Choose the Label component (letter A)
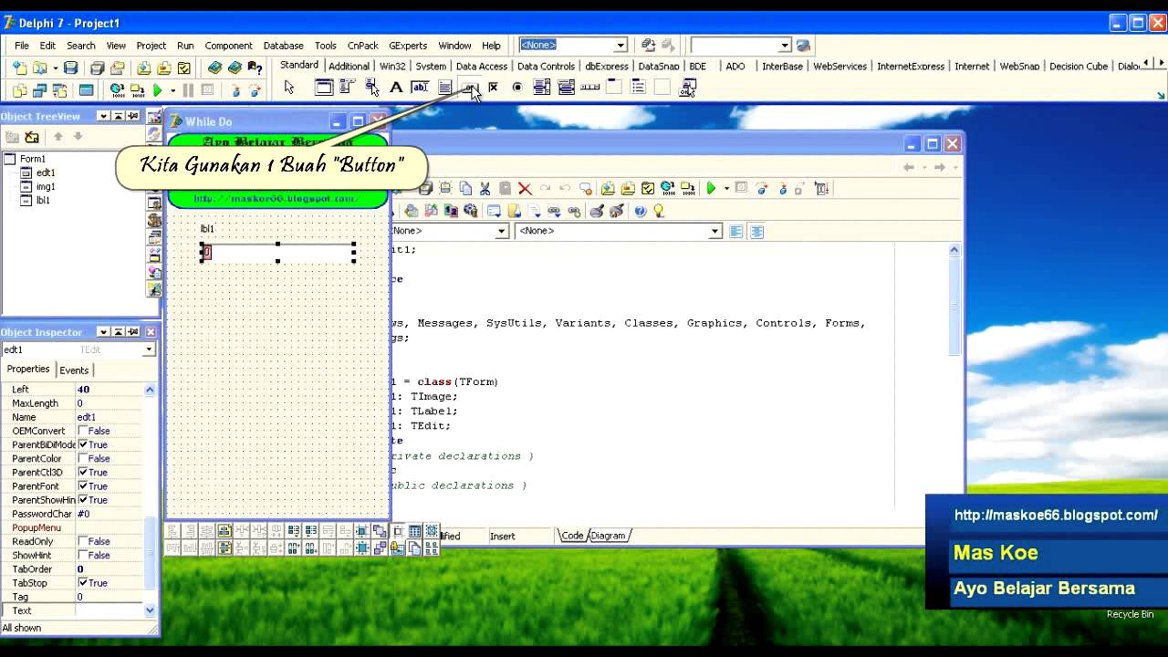 pos(396,88)
